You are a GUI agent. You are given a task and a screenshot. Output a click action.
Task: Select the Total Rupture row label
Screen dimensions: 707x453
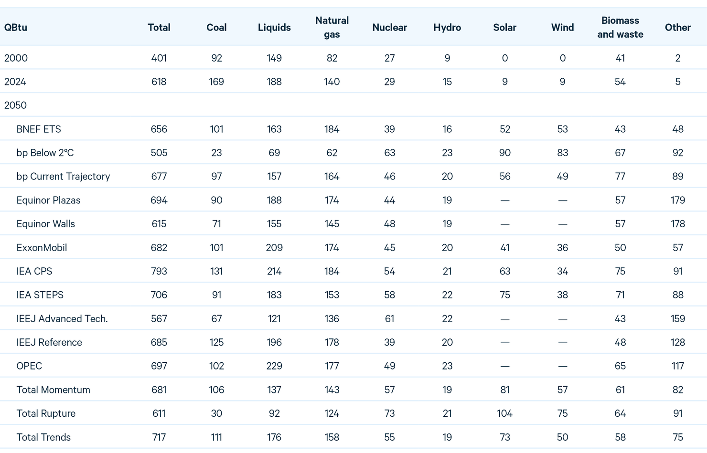[x=46, y=413]
